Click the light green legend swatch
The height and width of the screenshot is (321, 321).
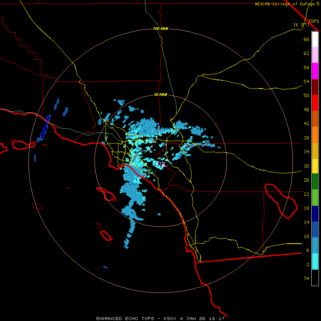(315, 198)
